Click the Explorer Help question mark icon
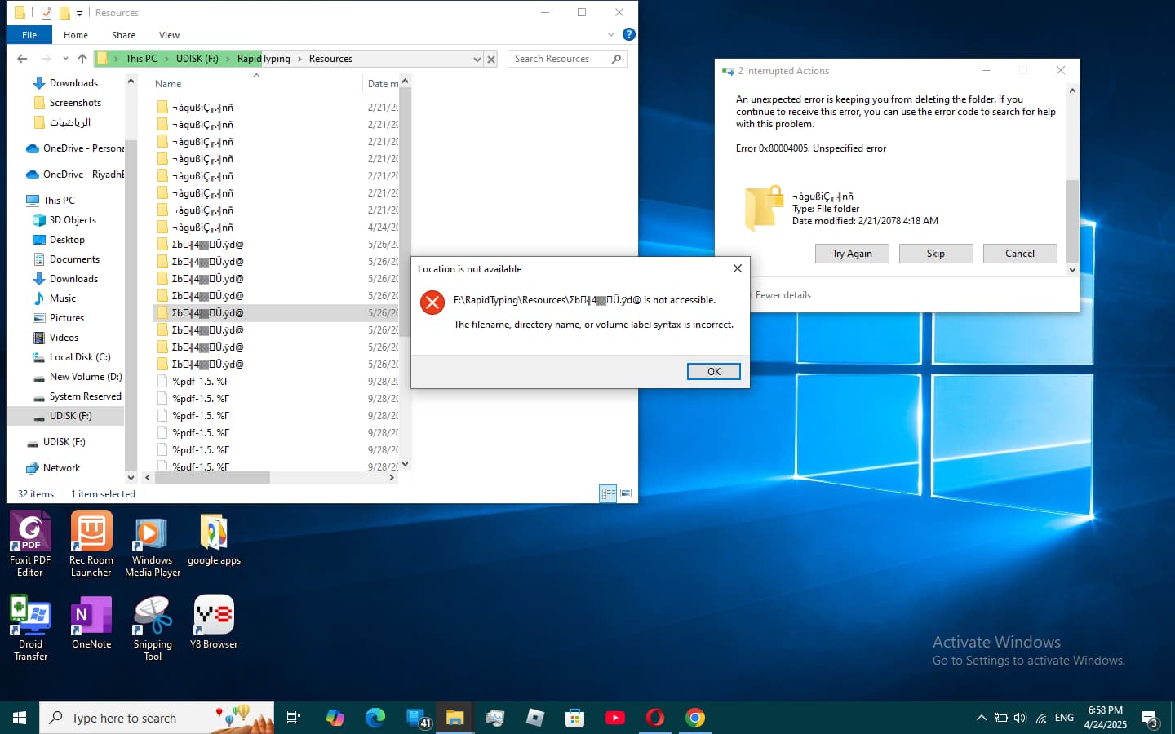 click(x=628, y=34)
